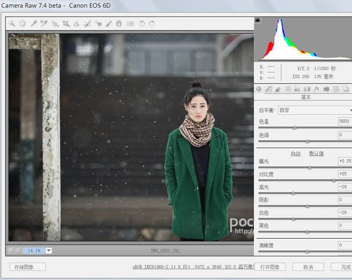Zoom out with the minus button
The height and width of the screenshot is (280, 352).
tap(11, 250)
